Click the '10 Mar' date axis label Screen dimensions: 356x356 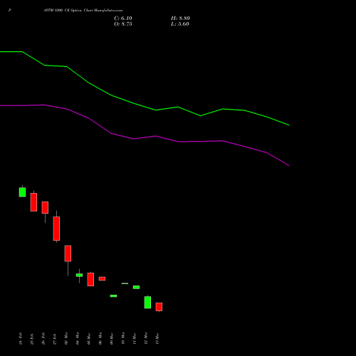tap(123, 338)
